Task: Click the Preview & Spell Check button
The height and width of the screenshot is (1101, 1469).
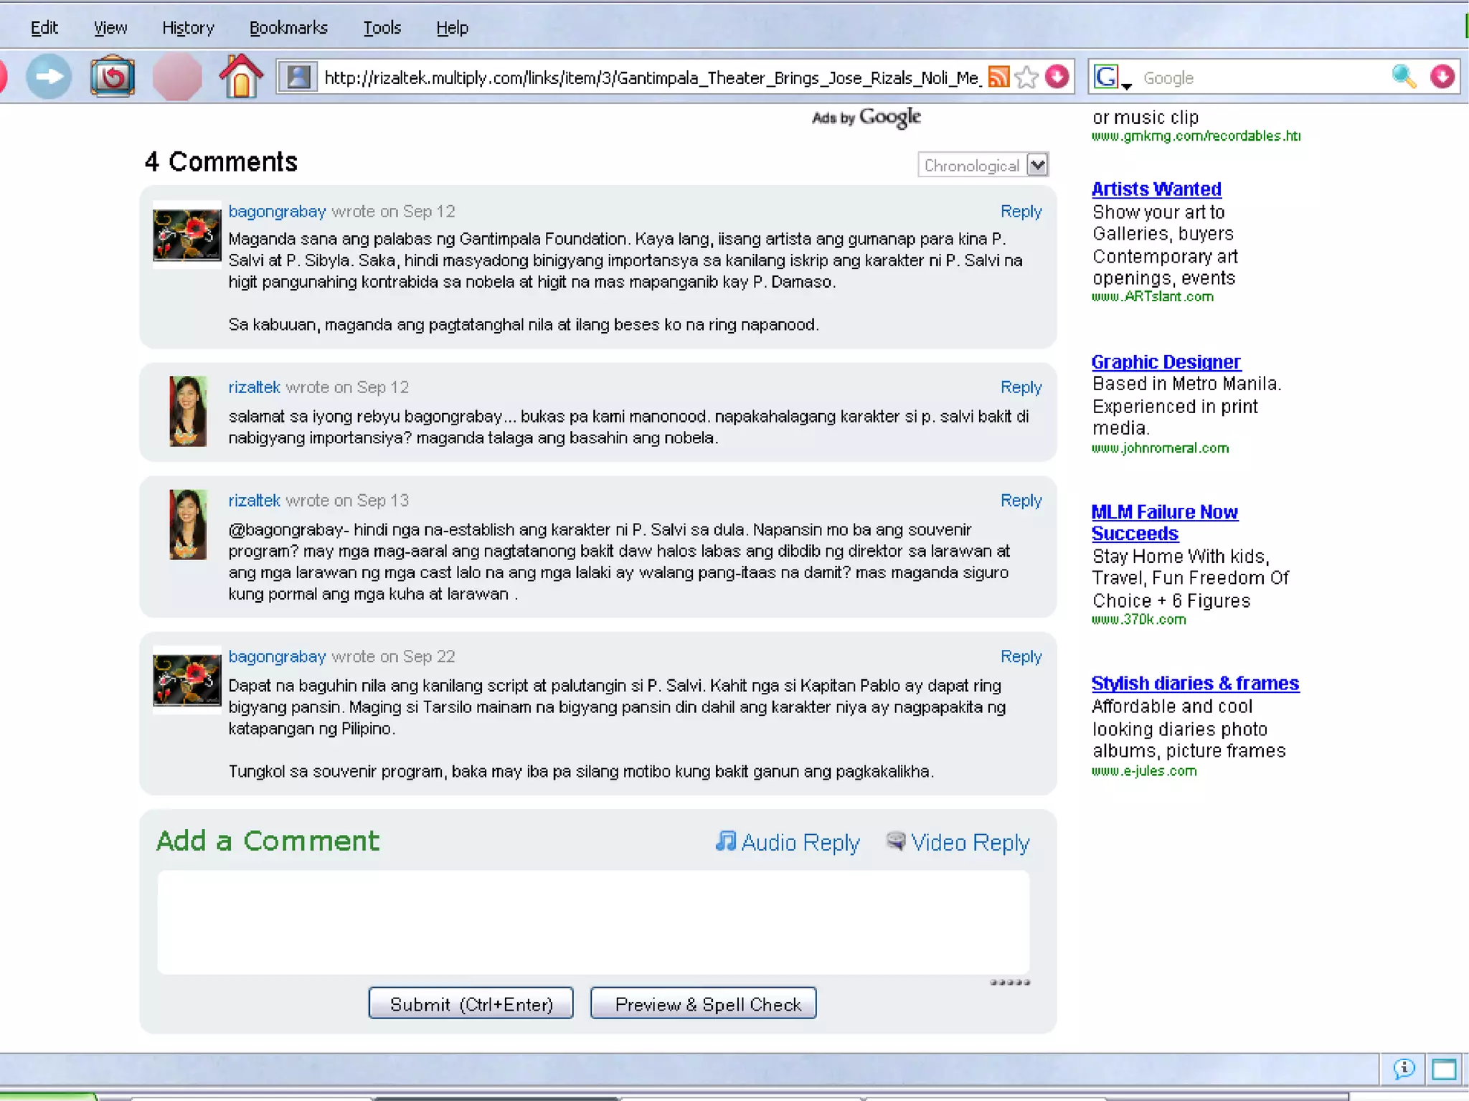Action: coord(703,1003)
